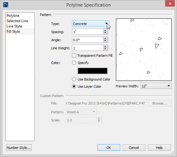The height and width of the screenshot is (157, 177).
Task: Raise Line Weight with up arrow
Action: coord(105,47)
